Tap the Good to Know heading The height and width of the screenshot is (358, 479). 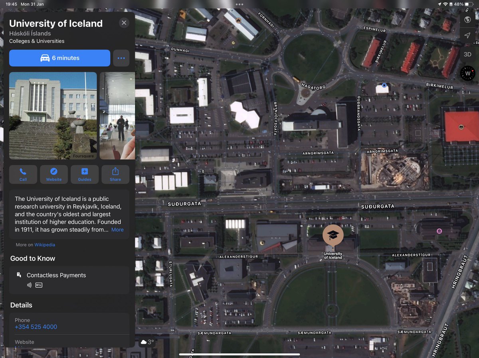(33, 258)
